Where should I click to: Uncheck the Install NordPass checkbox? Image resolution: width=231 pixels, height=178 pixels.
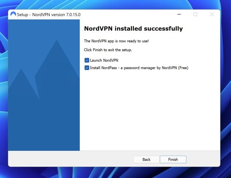(87, 68)
